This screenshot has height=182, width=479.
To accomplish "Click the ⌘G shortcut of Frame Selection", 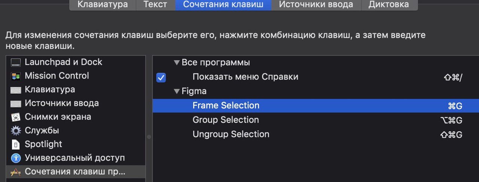I will (x=455, y=106).
